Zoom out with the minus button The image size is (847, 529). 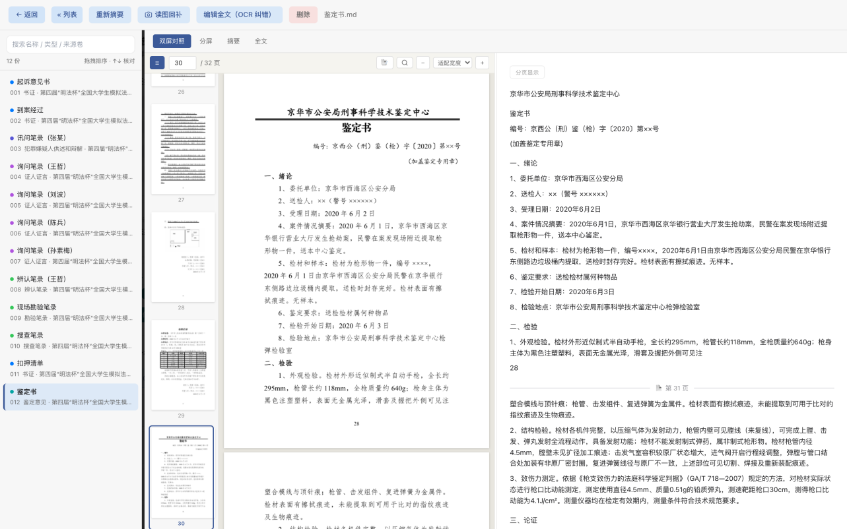pos(423,63)
